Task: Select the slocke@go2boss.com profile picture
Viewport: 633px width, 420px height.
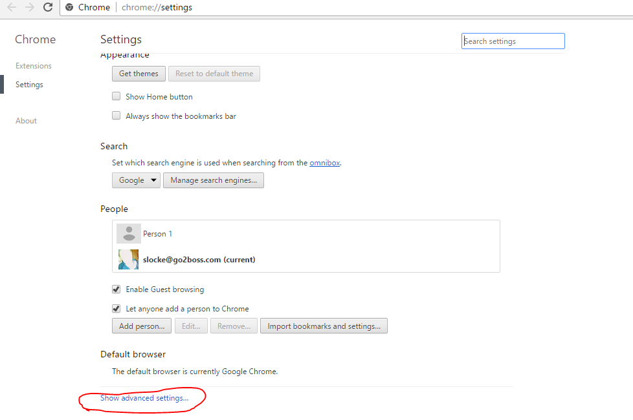Action: 128,260
